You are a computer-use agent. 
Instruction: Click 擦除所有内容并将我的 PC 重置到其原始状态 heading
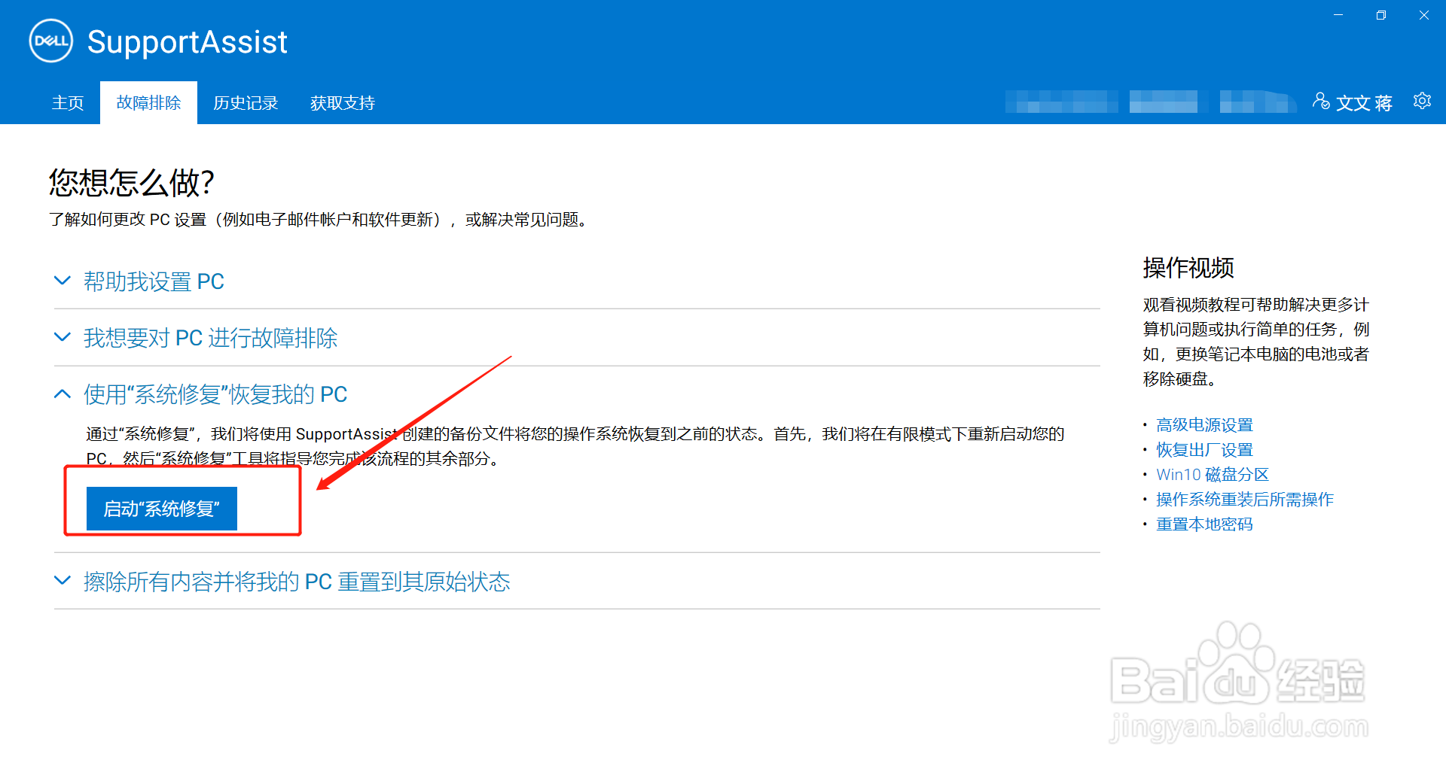tap(297, 582)
